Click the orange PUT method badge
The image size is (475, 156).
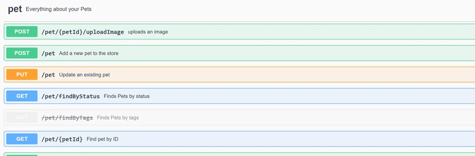(x=22, y=74)
